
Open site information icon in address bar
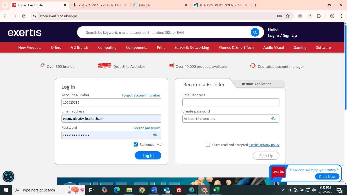point(35,16)
